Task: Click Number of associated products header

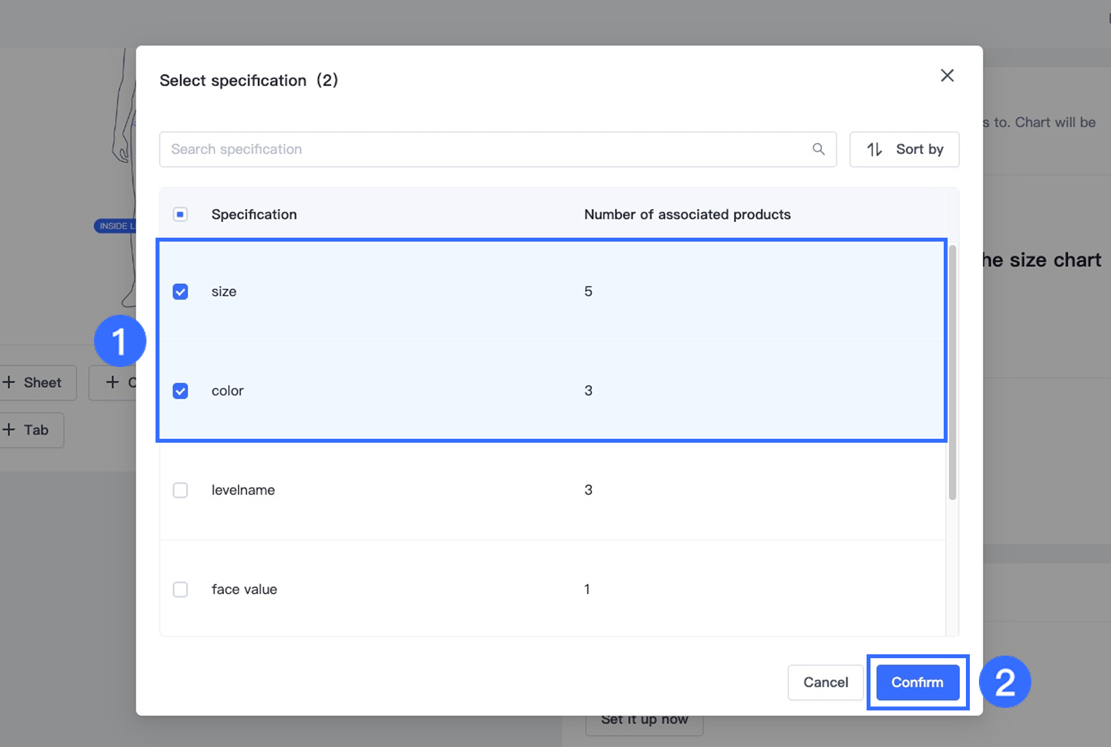Action: point(687,215)
